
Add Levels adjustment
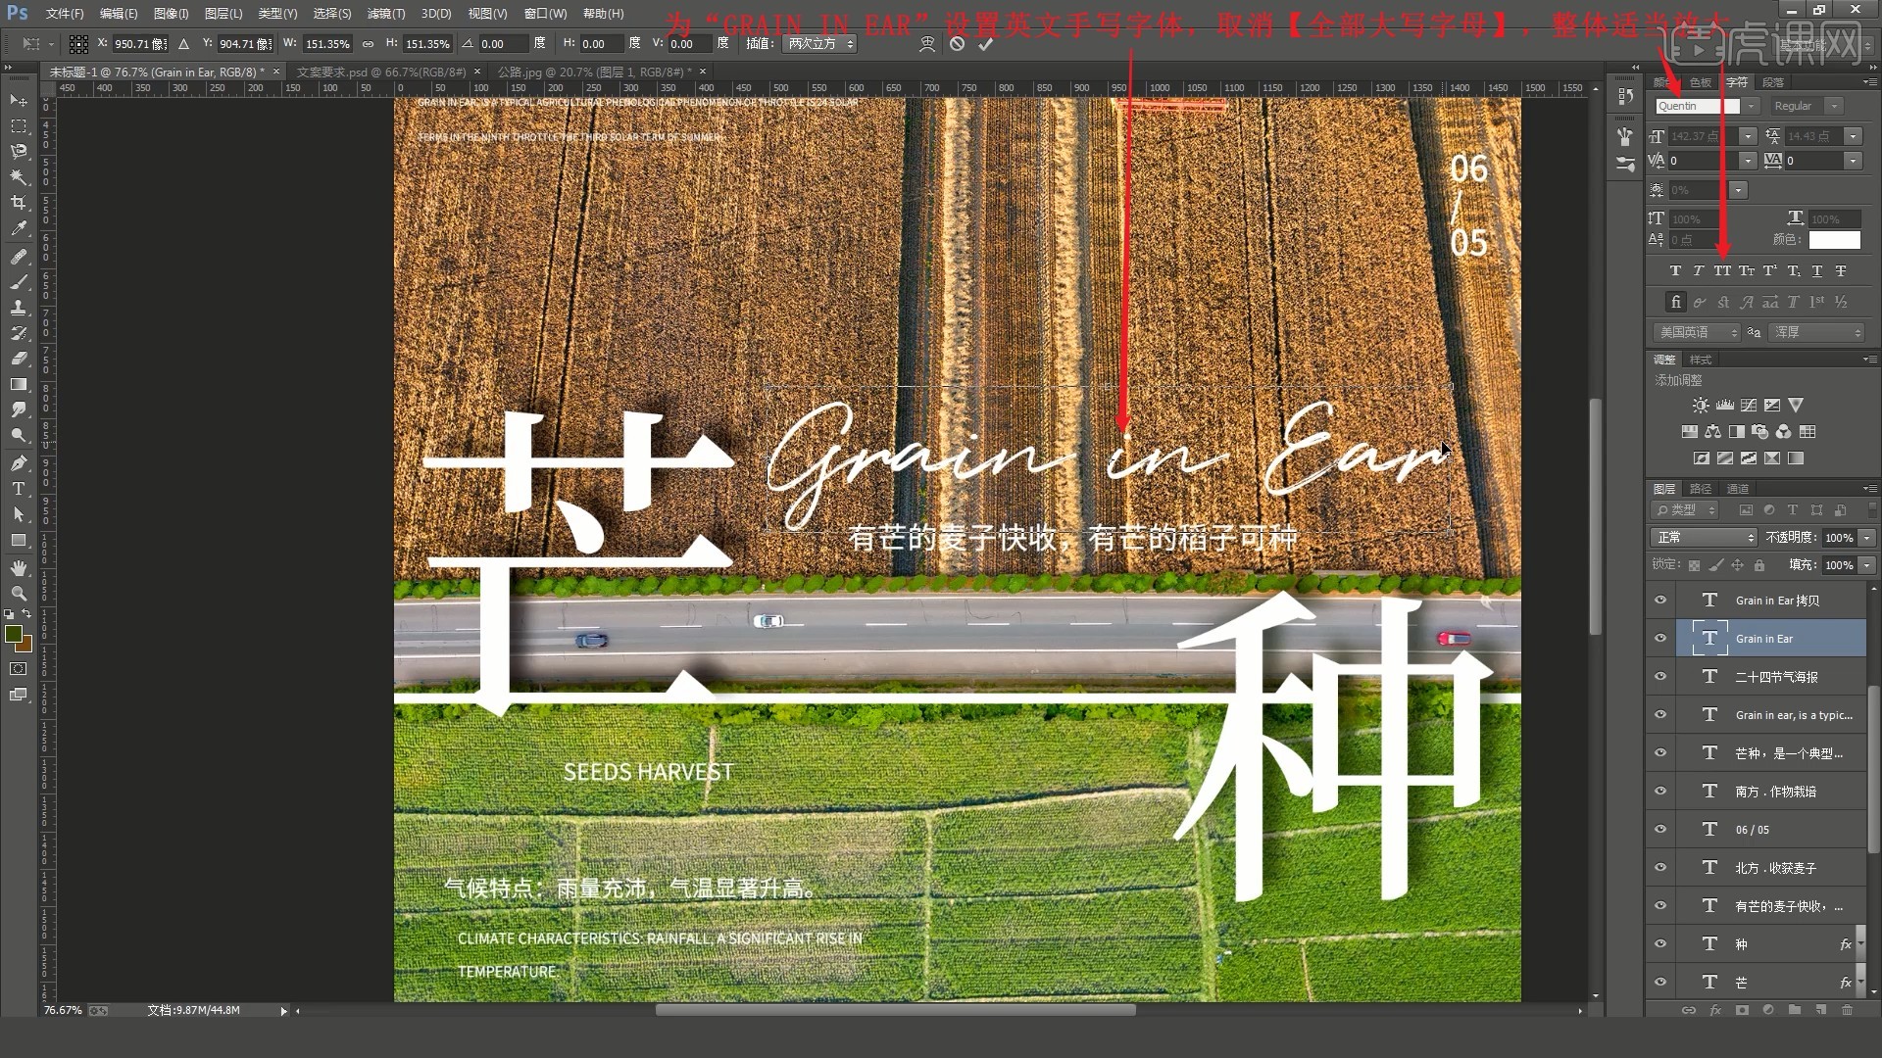click(1724, 405)
